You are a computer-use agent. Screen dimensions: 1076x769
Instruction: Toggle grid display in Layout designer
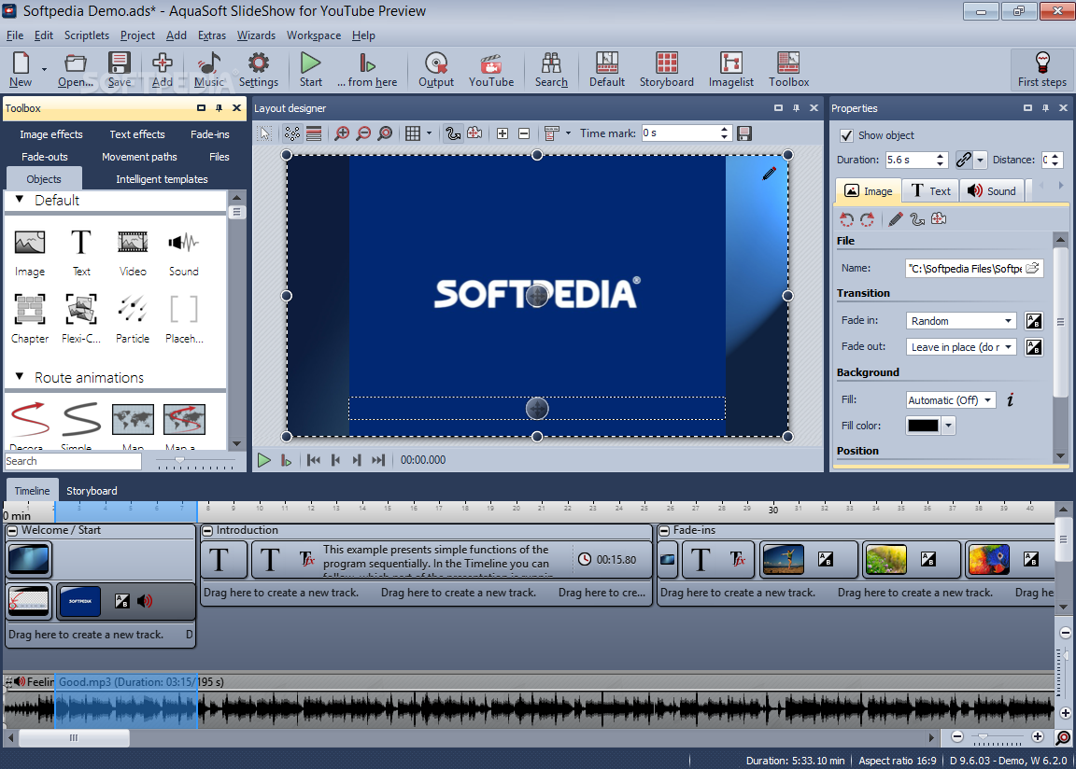coord(413,133)
